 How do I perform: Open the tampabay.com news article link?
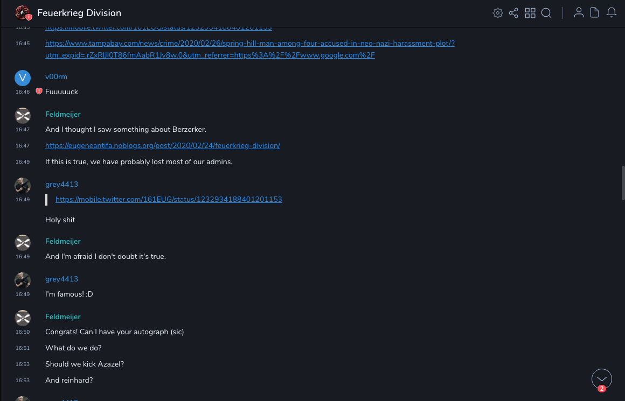pyautogui.click(x=249, y=44)
